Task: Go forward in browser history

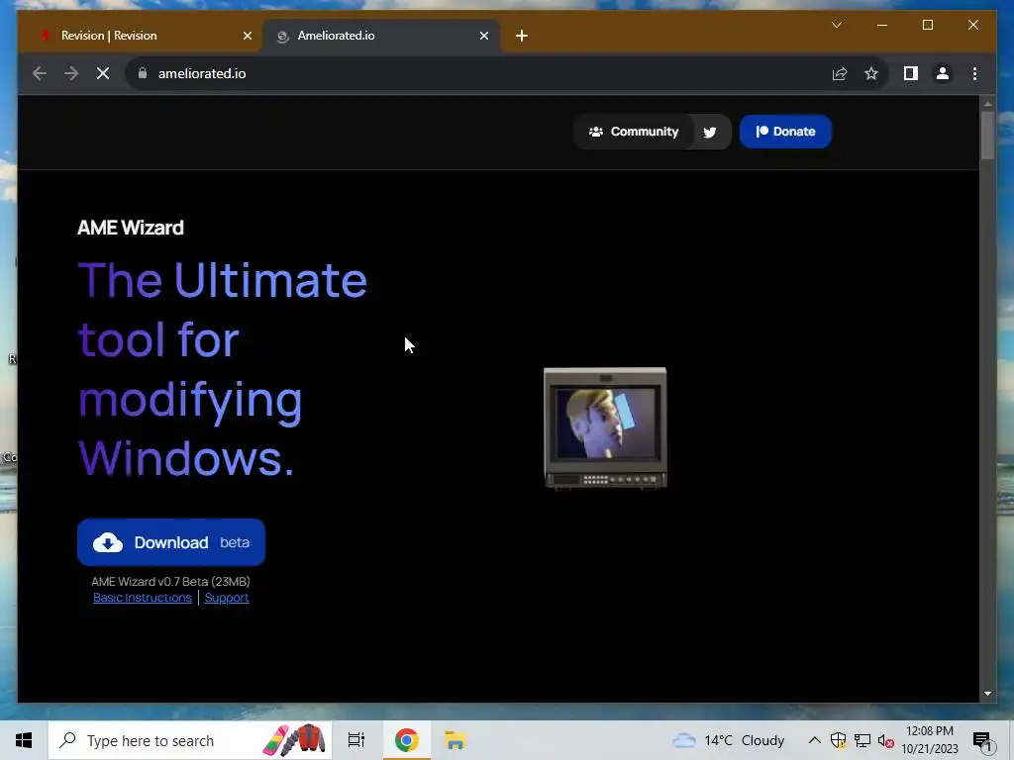Action: tap(71, 73)
